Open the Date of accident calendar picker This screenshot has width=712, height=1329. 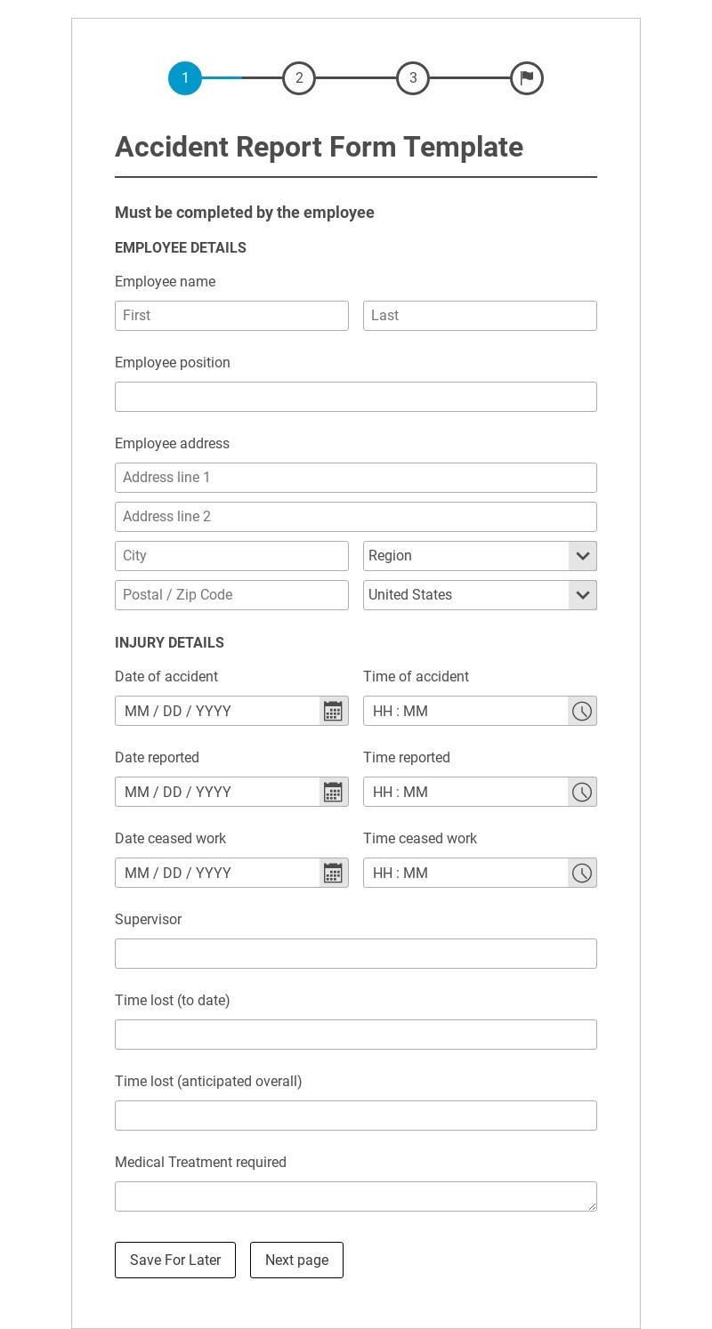click(333, 711)
